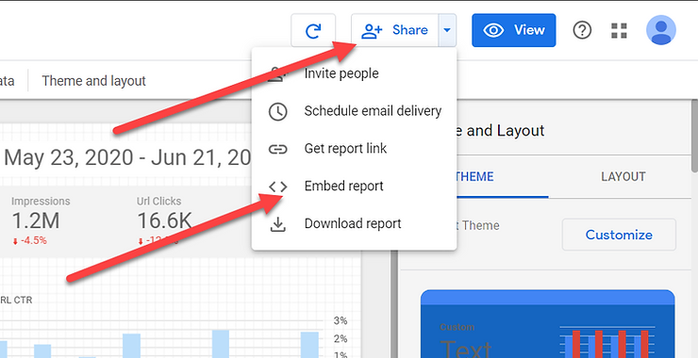Open Theme and layout toolbar item
The width and height of the screenshot is (698, 358).
(94, 81)
